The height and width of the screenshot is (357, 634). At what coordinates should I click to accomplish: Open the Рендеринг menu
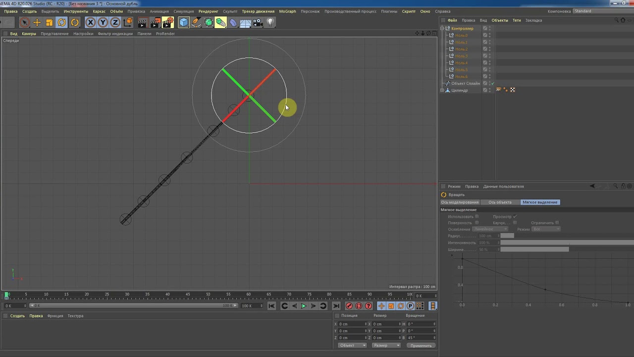208,11
